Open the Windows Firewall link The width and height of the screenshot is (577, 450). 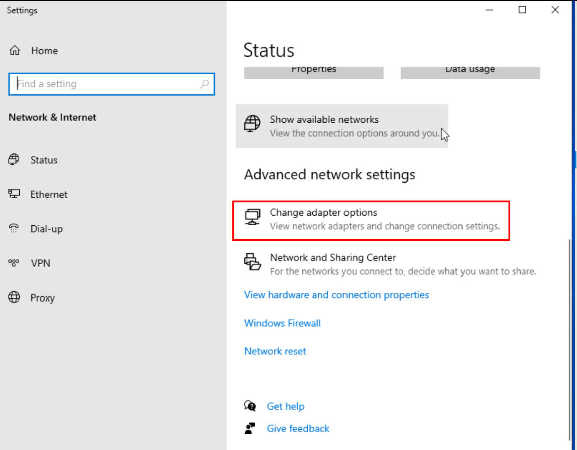282,323
